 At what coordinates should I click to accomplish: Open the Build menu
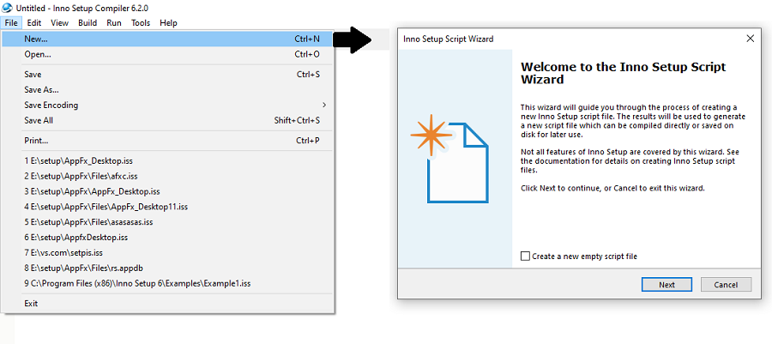tap(87, 22)
